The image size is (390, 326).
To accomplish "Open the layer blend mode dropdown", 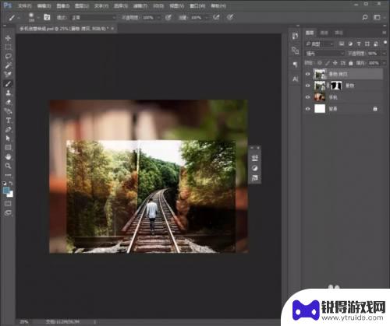I will click(324, 54).
